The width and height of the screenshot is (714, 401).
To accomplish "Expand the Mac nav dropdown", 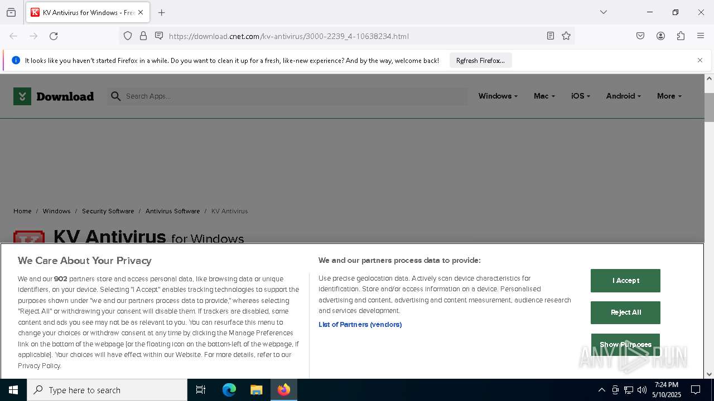I will tap(544, 96).
